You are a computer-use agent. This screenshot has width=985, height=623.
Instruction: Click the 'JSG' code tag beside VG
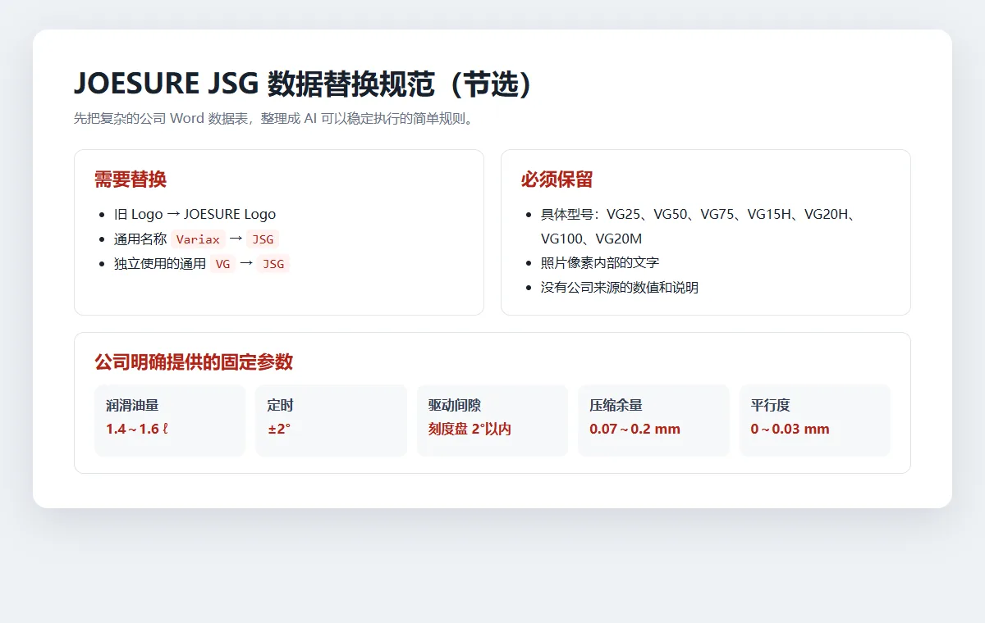(x=273, y=264)
